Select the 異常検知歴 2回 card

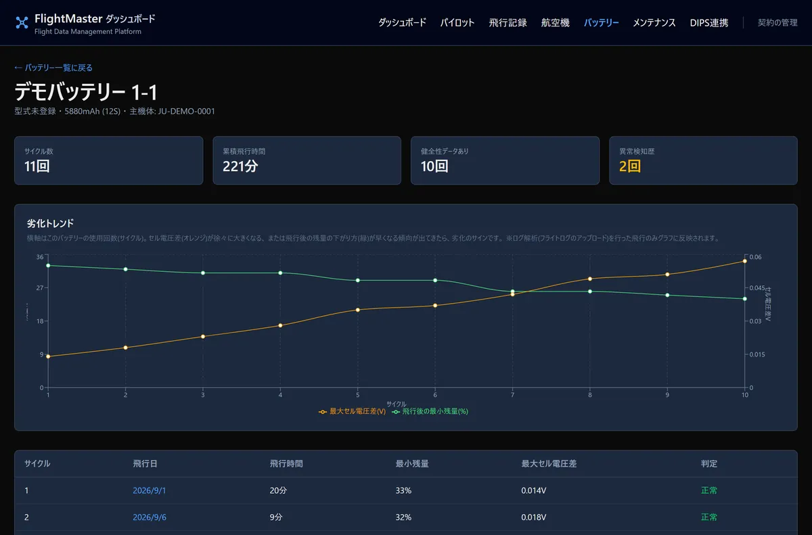[703, 160]
